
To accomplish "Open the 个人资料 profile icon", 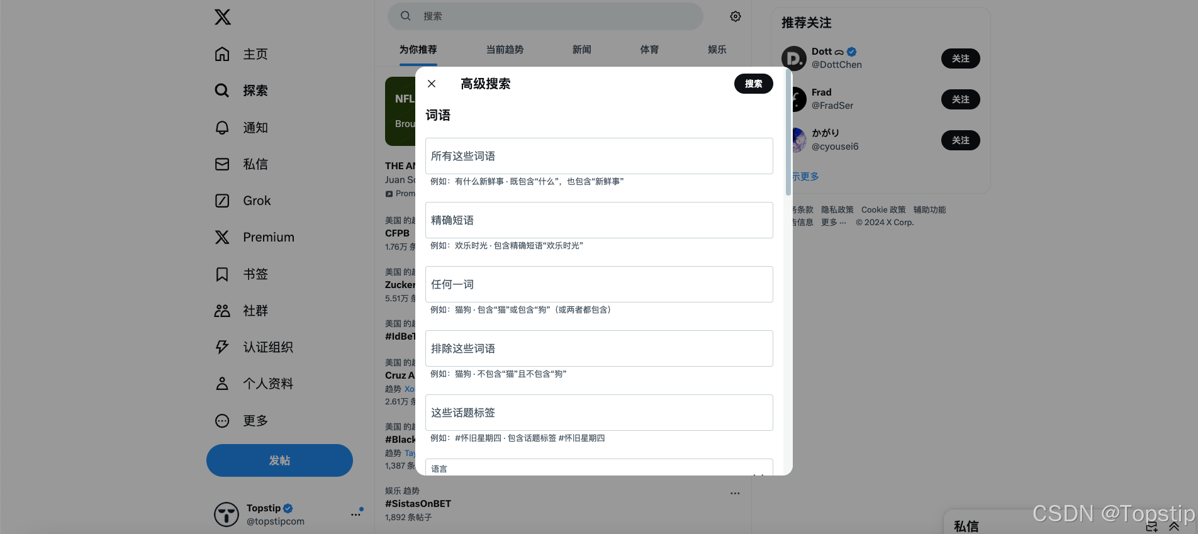I will pos(222,384).
